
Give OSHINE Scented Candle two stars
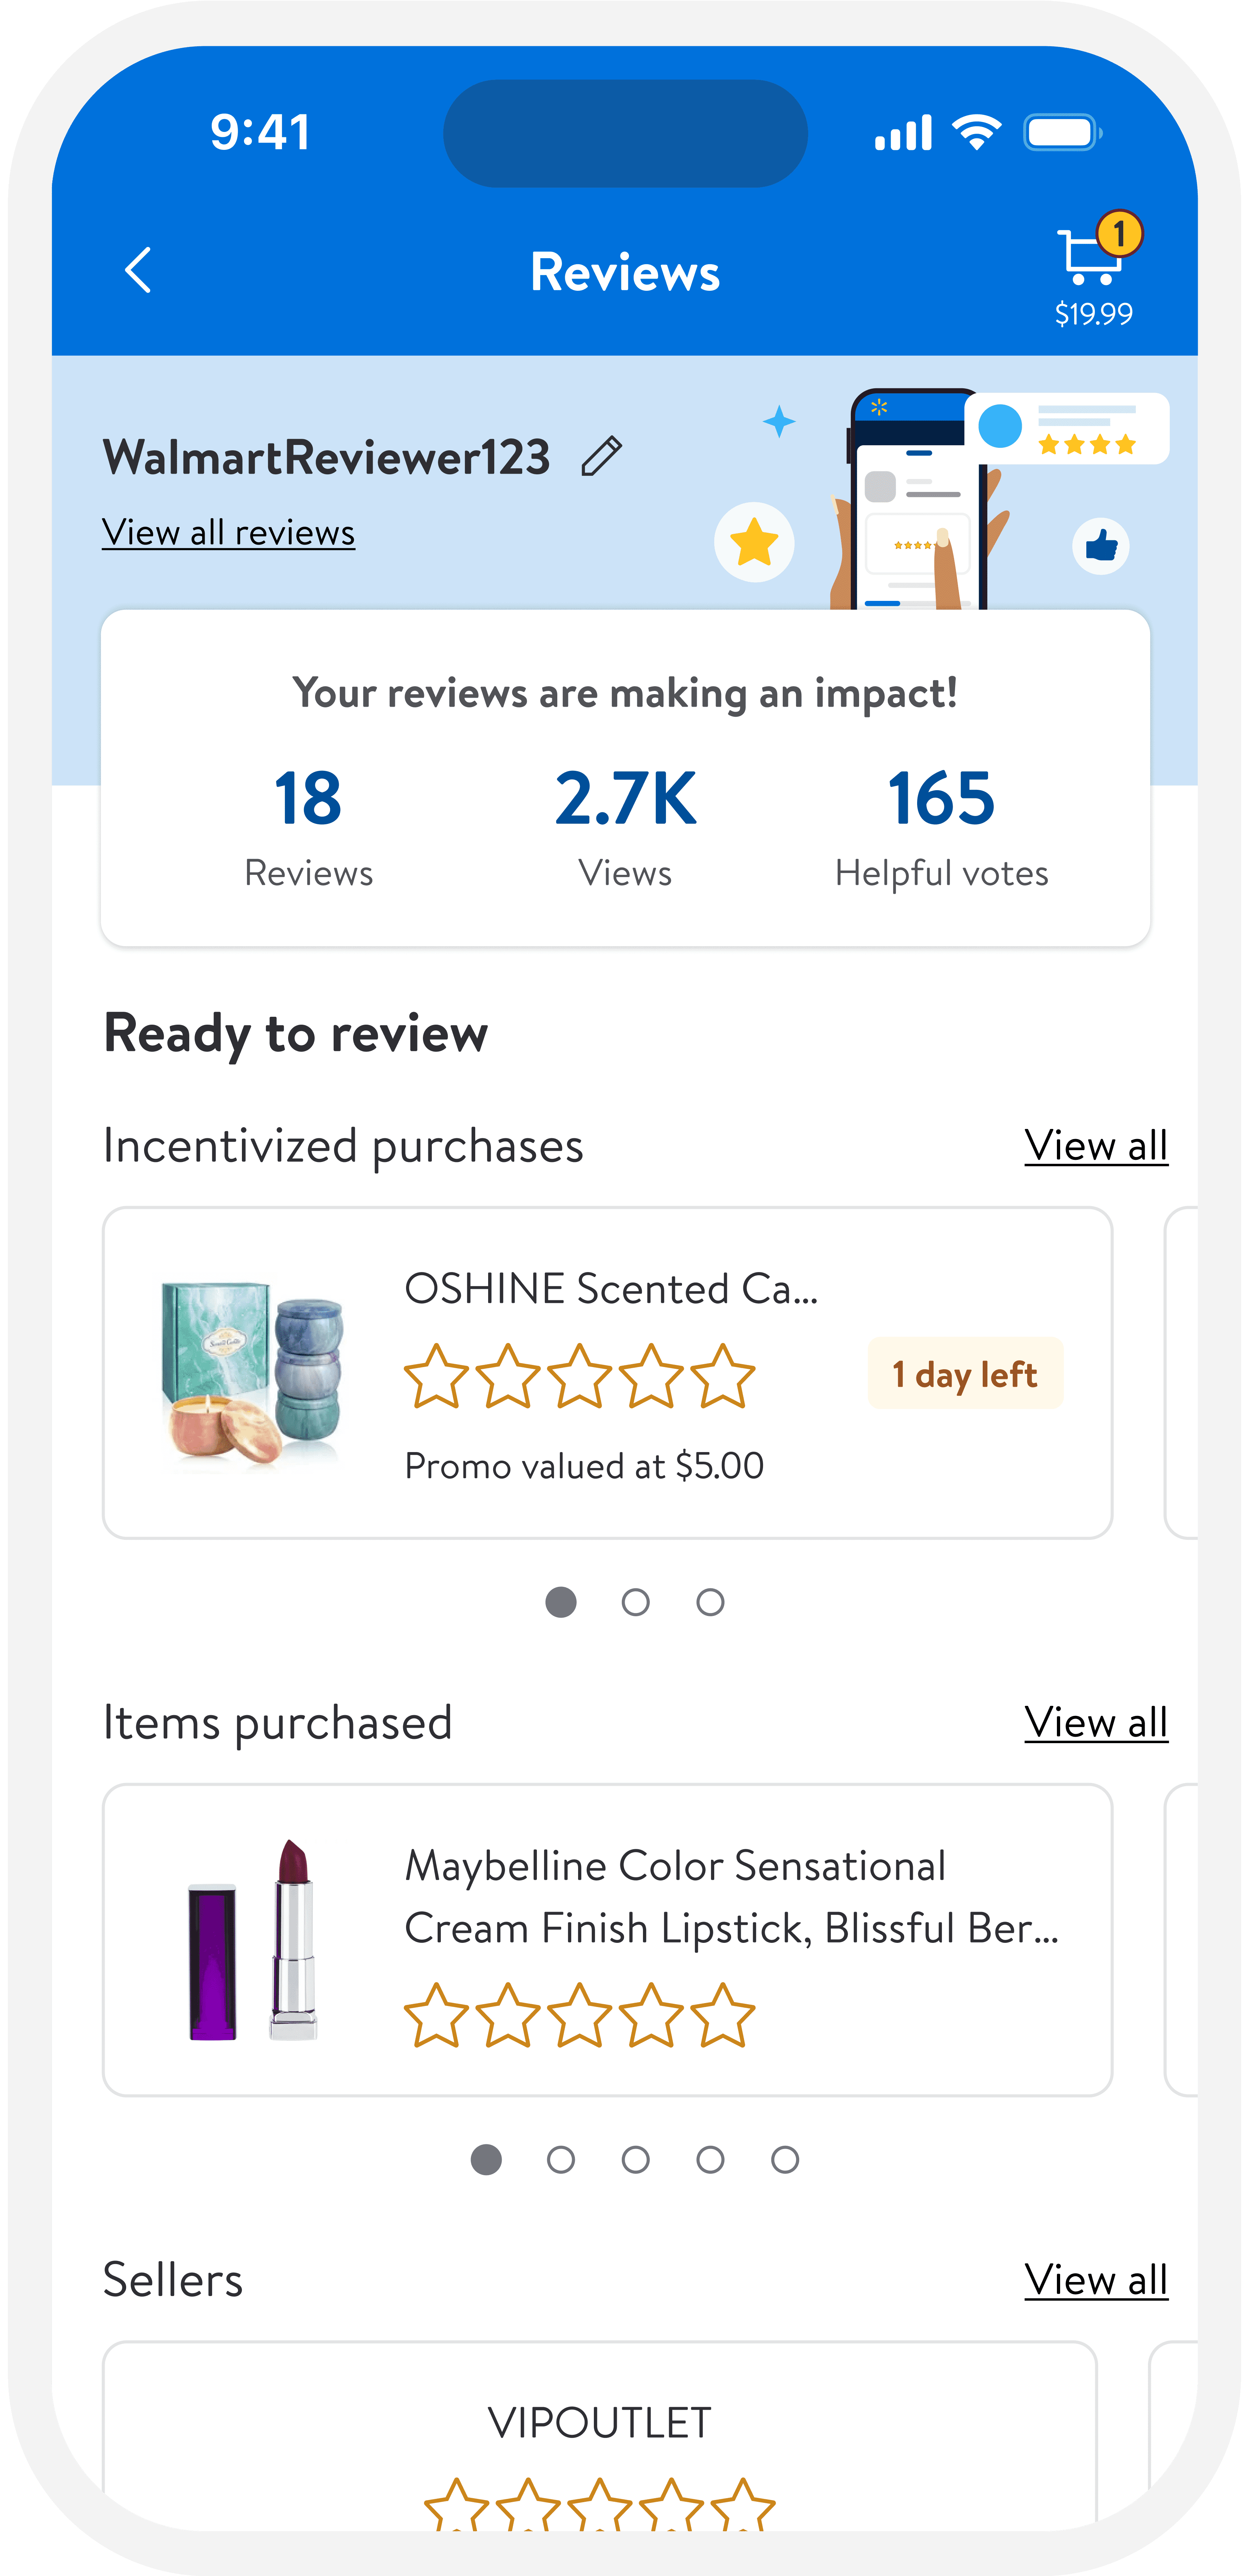pyautogui.click(x=508, y=1377)
